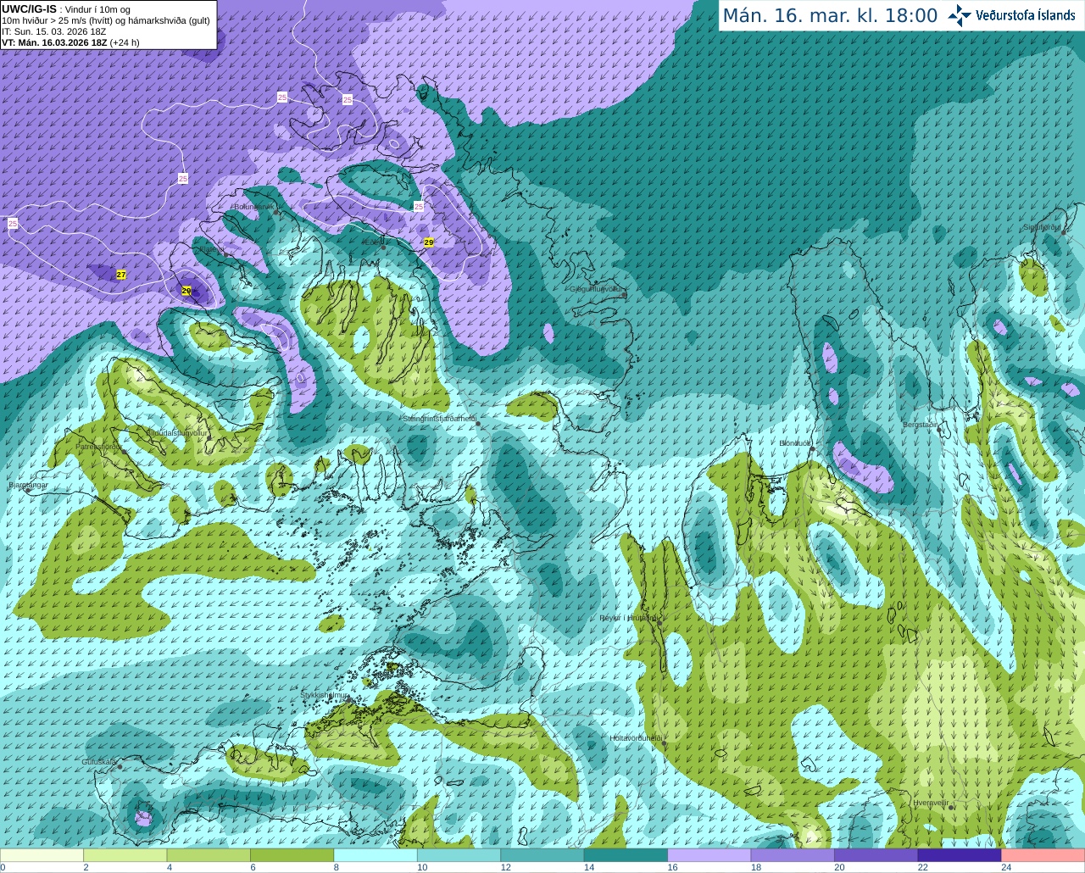
Task: Click the legend tick value 12
Action: 505,867
